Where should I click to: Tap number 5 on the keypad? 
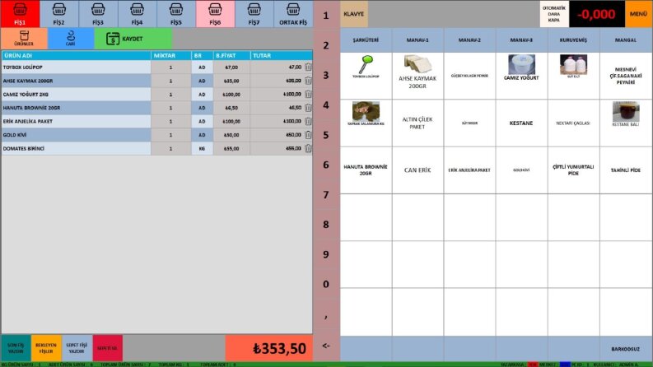point(326,135)
